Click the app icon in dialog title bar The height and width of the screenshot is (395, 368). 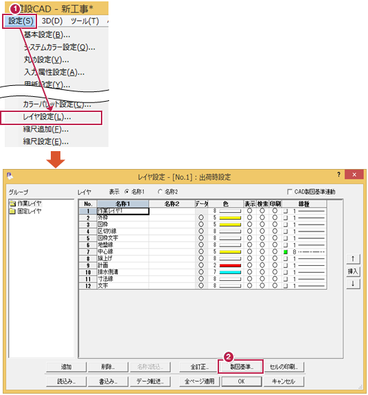pos(10,176)
